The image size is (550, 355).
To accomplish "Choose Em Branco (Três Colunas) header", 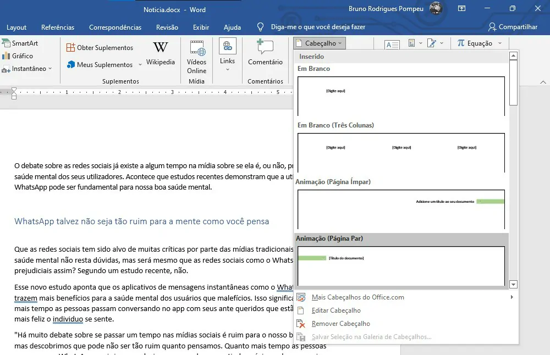I will [401, 152].
